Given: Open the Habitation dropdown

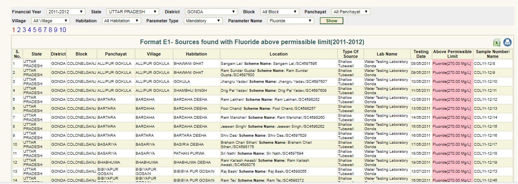Looking at the screenshot, I should tap(121, 21).
